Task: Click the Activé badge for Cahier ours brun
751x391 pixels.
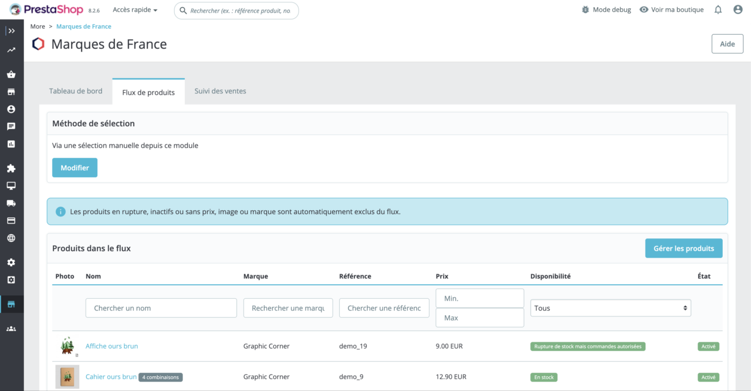Action: 708,377
